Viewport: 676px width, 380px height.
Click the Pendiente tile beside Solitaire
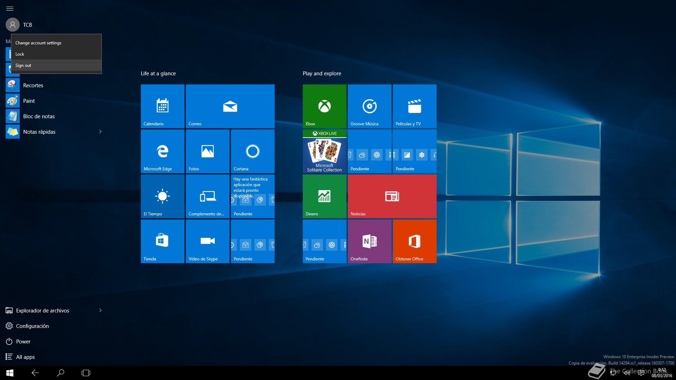(x=370, y=151)
